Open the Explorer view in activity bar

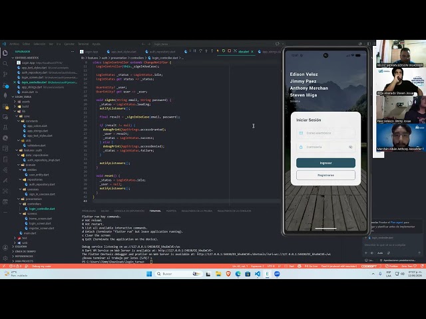point(5,53)
